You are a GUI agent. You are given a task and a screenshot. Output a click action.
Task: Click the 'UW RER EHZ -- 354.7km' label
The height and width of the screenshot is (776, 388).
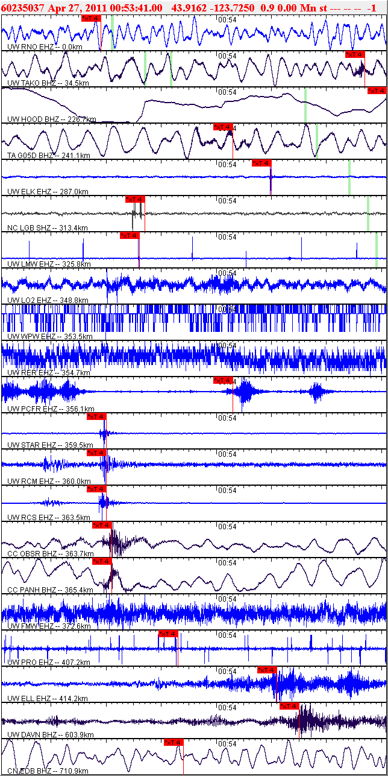(49, 372)
